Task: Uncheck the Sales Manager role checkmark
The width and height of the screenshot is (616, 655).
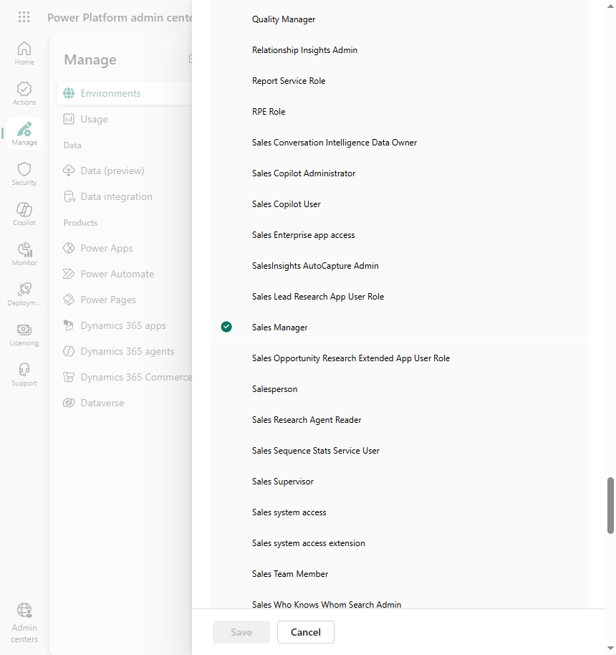Action: coord(226,327)
